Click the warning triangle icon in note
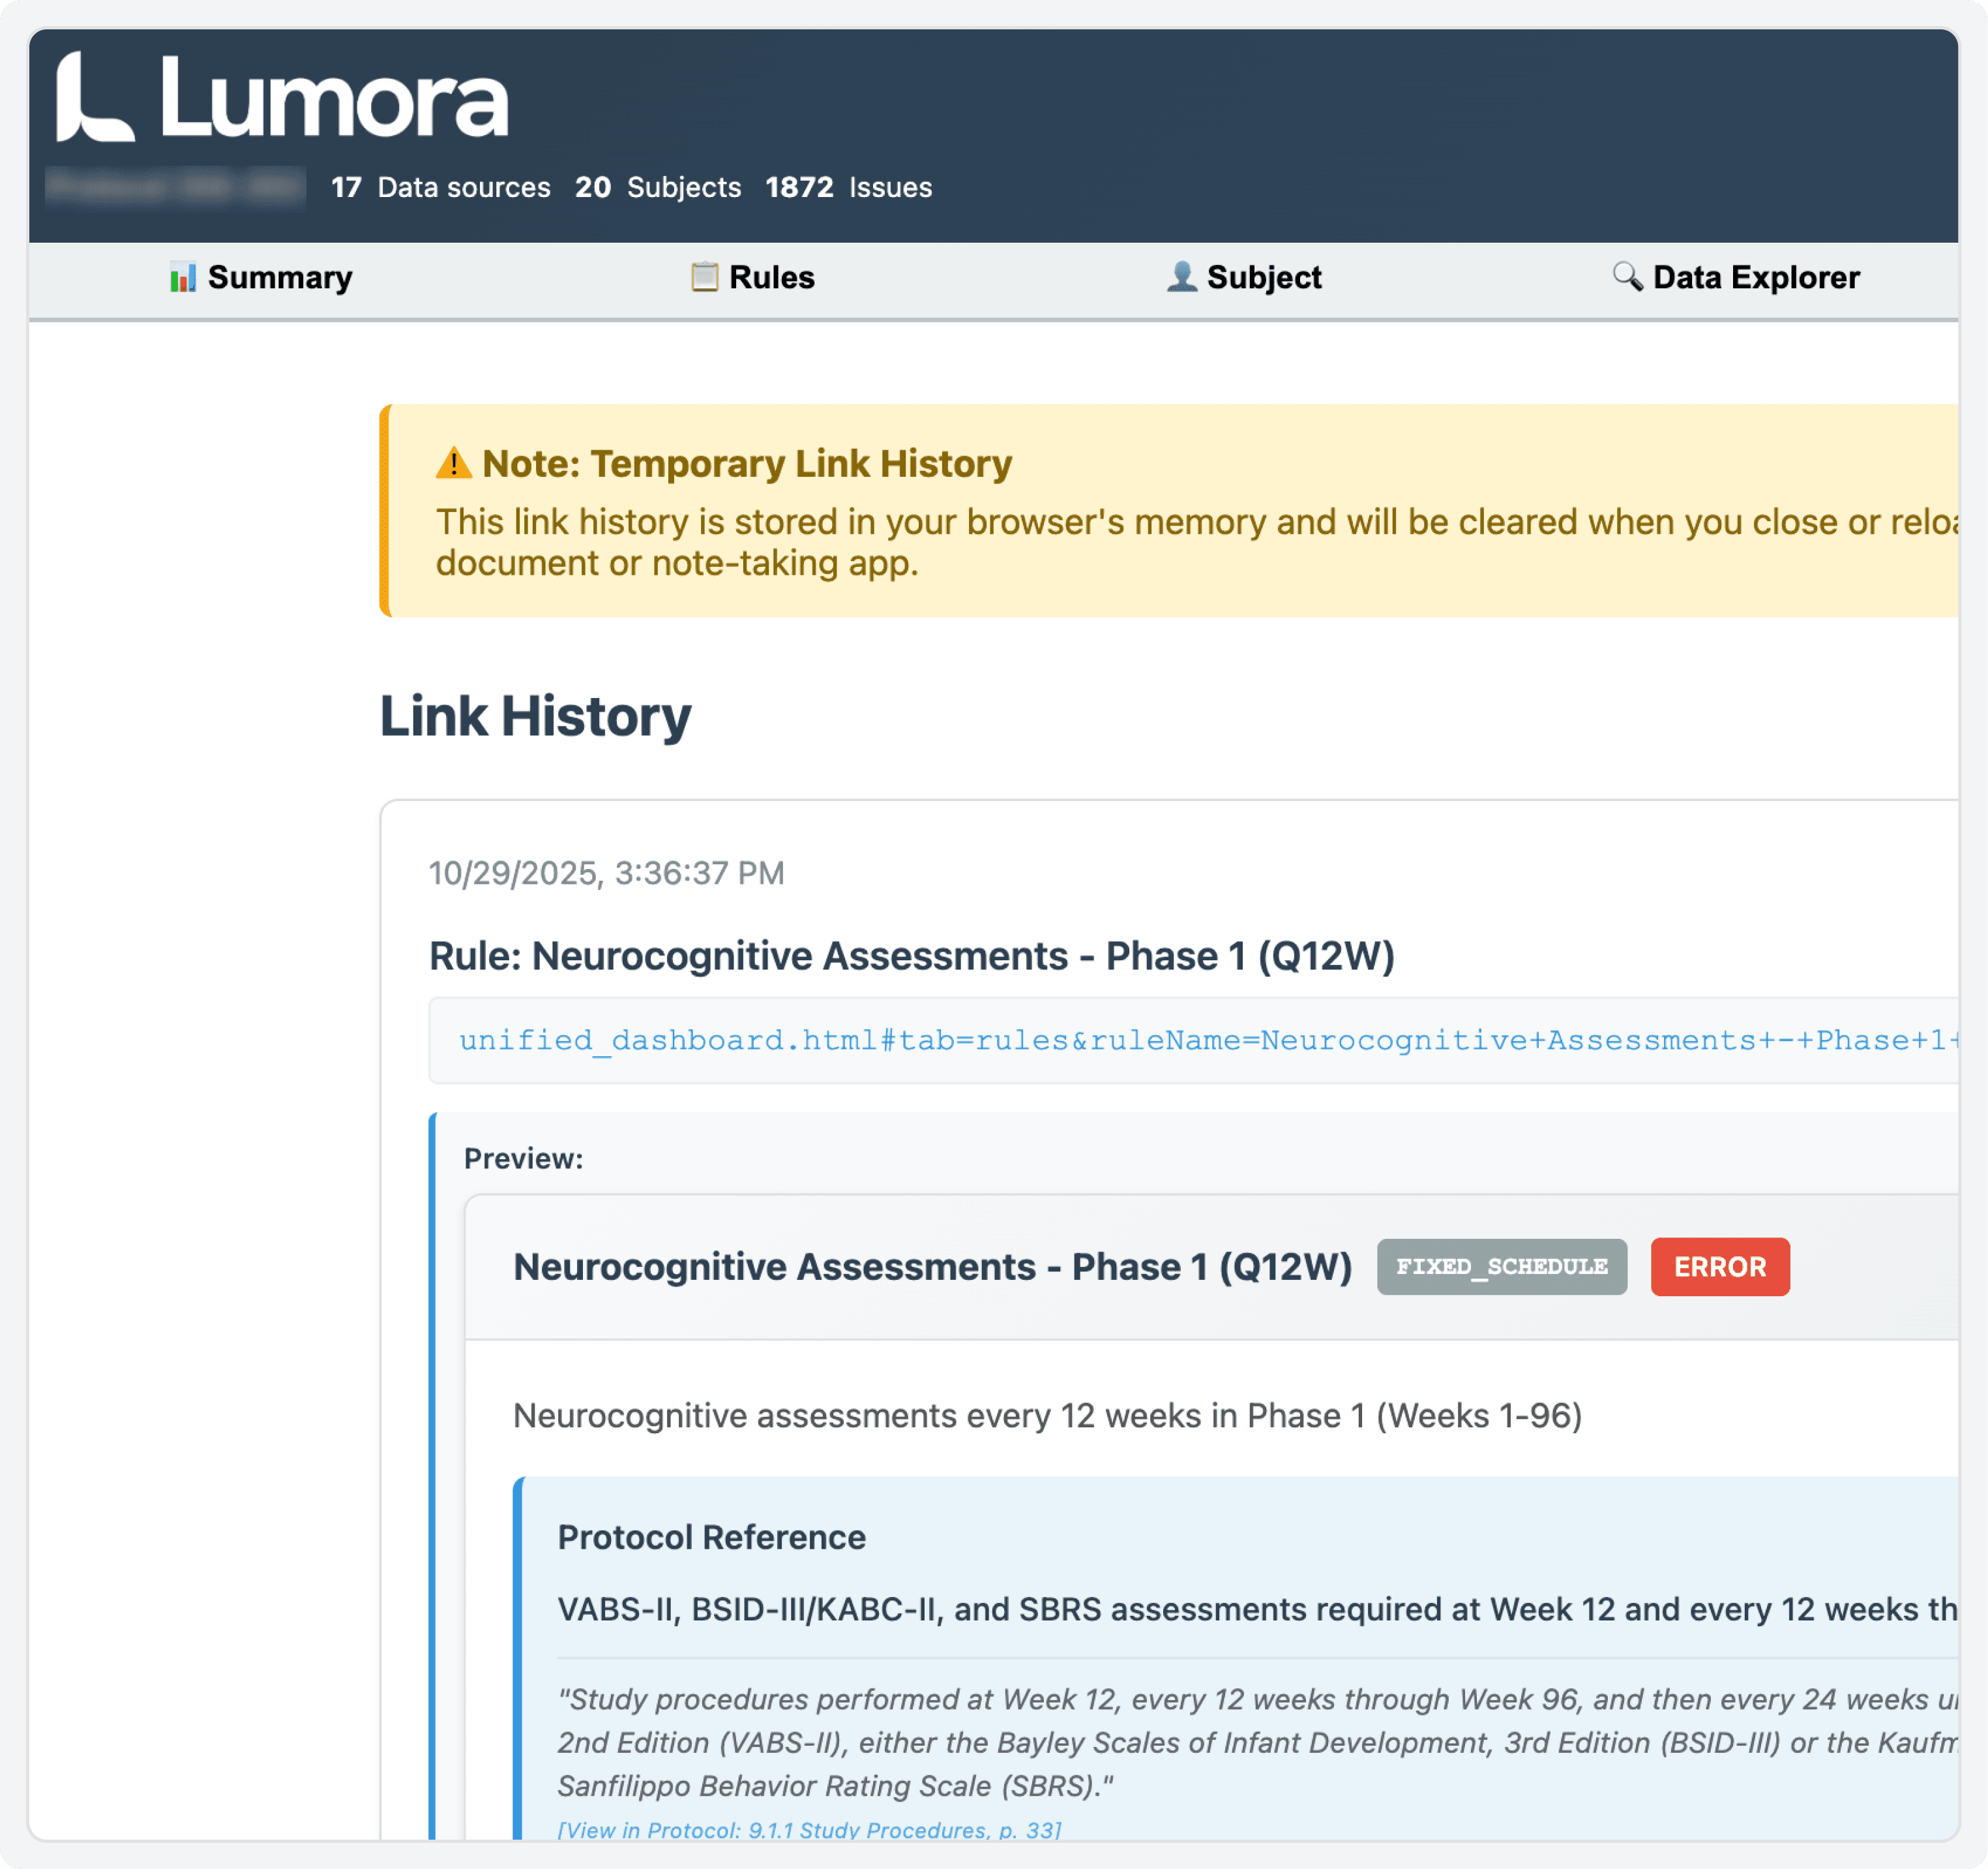The image size is (1988, 1869). point(453,463)
